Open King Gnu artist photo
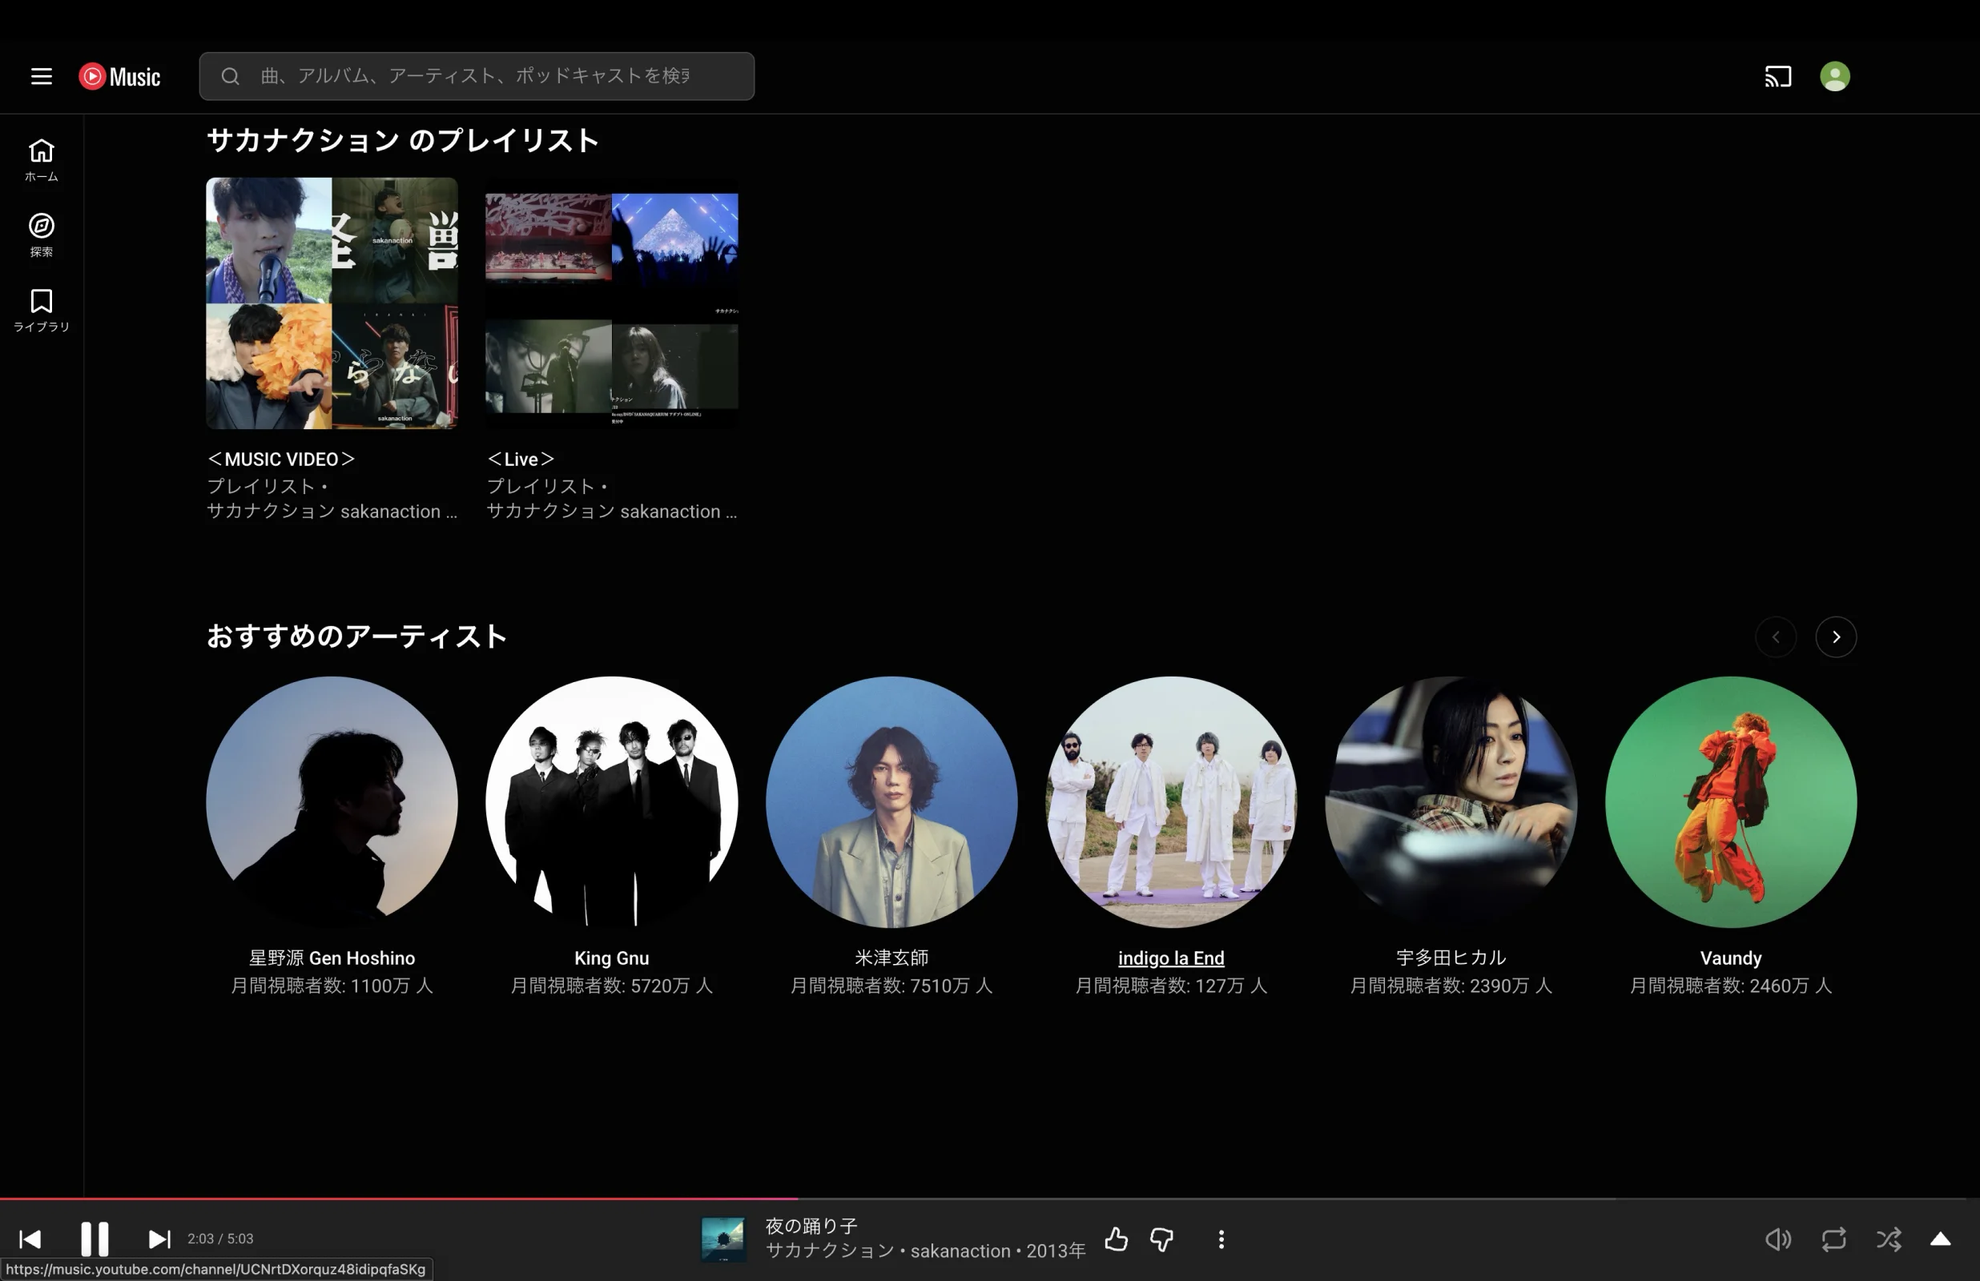The image size is (1980, 1281). tap(611, 802)
